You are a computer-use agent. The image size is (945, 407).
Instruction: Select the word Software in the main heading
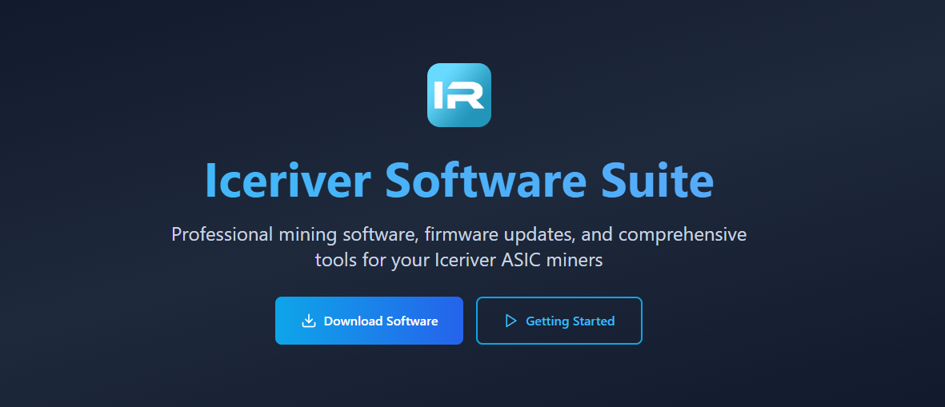pyautogui.click(x=487, y=179)
